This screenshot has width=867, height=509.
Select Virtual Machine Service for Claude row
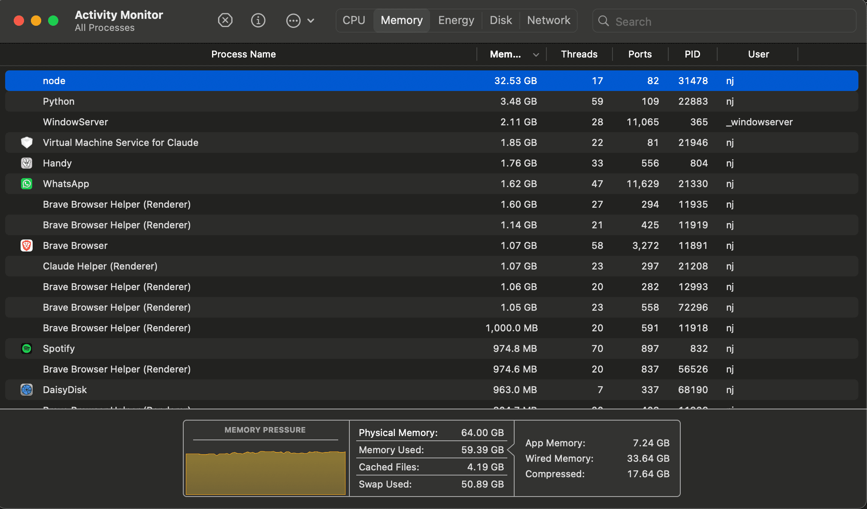click(x=432, y=142)
